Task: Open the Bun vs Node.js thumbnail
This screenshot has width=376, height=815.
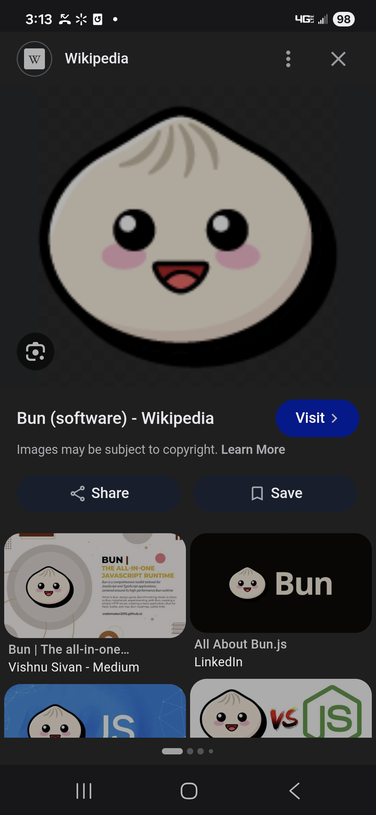Action: [x=281, y=708]
